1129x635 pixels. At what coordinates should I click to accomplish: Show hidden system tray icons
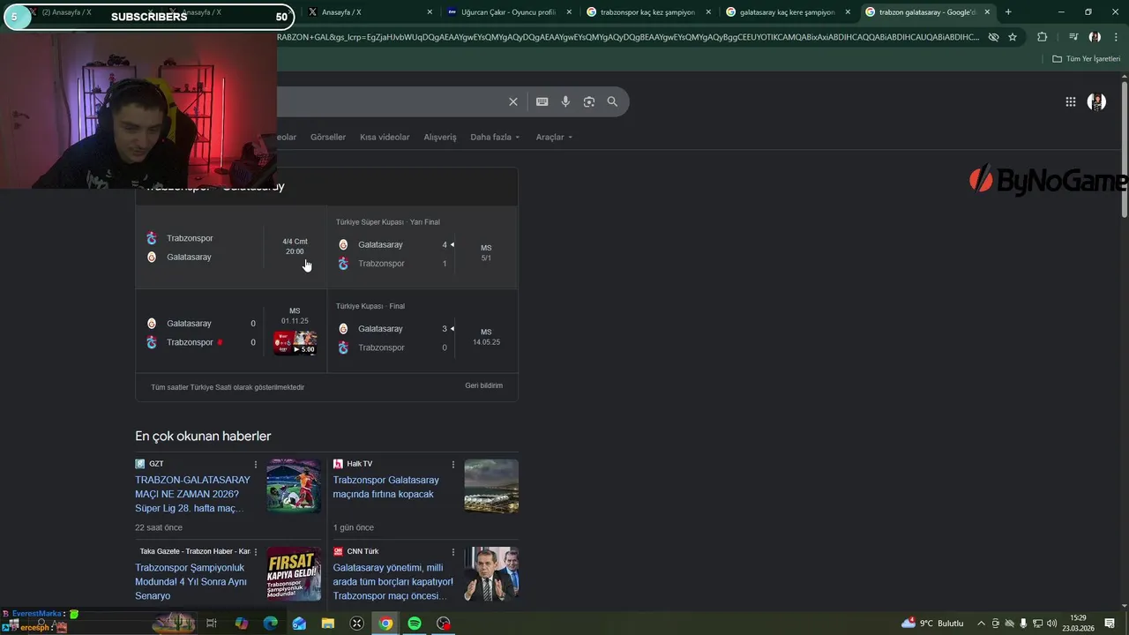point(981,624)
